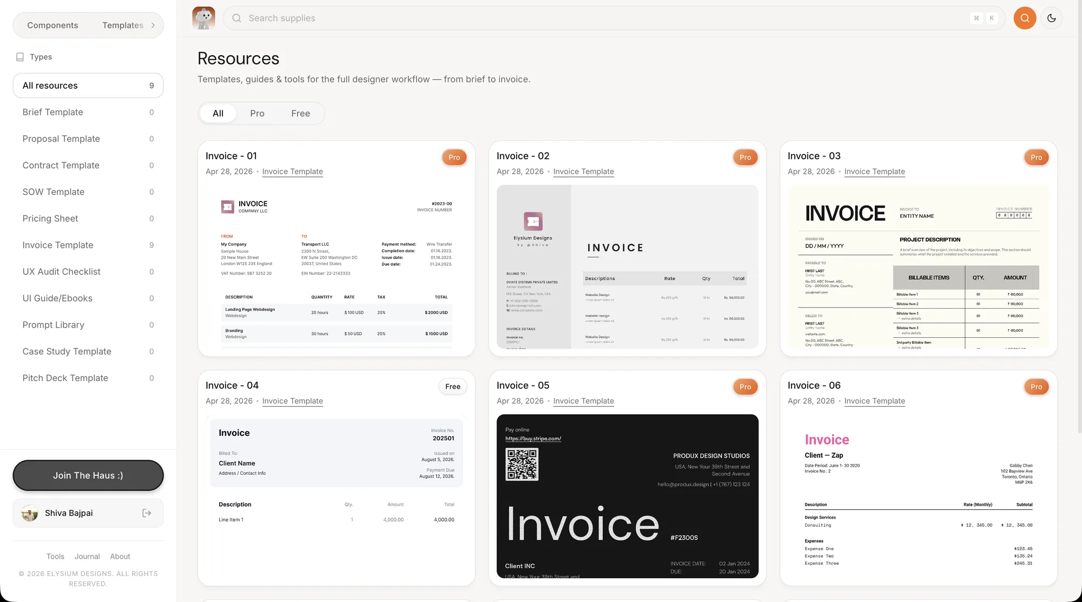Open the Invoice - 01 preview thumbnail
Screen dimensions: 1082x602
pos(337,267)
